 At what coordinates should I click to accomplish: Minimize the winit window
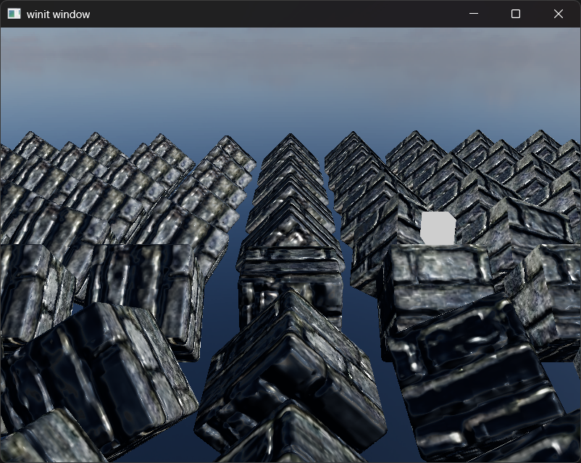point(474,14)
